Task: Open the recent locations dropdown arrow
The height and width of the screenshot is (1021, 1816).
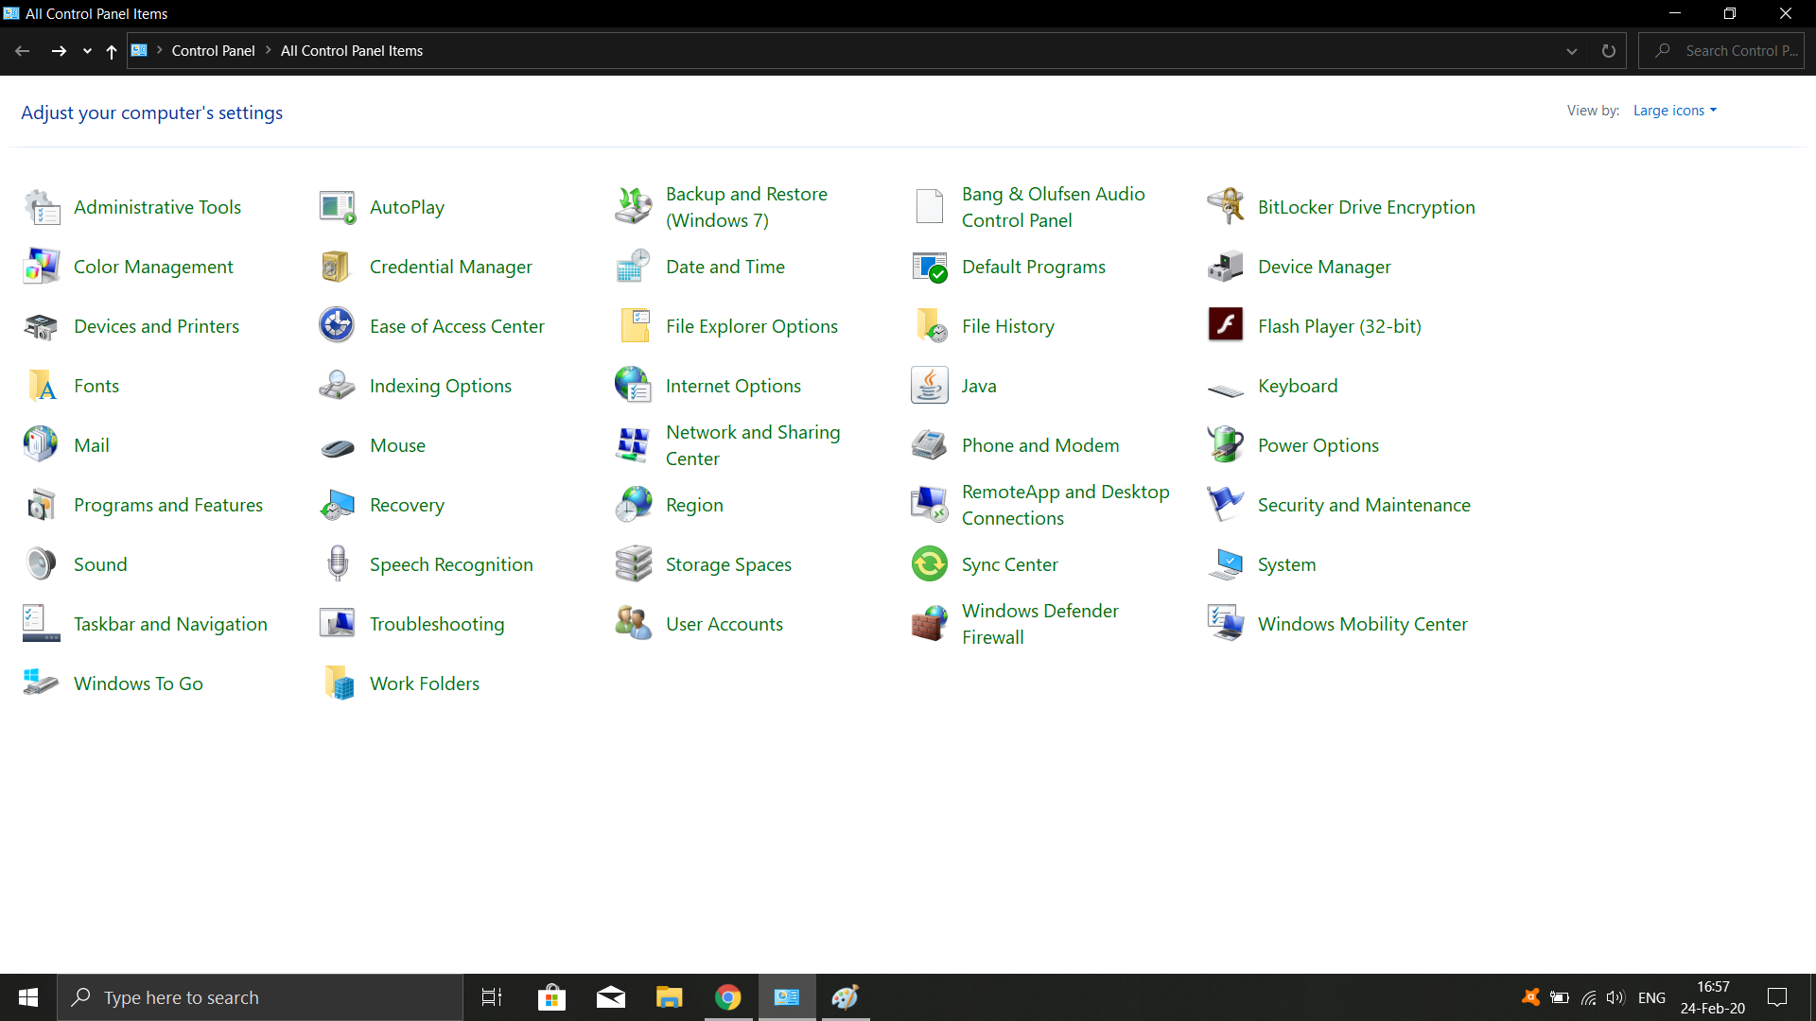Action: pyautogui.click(x=87, y=51)
